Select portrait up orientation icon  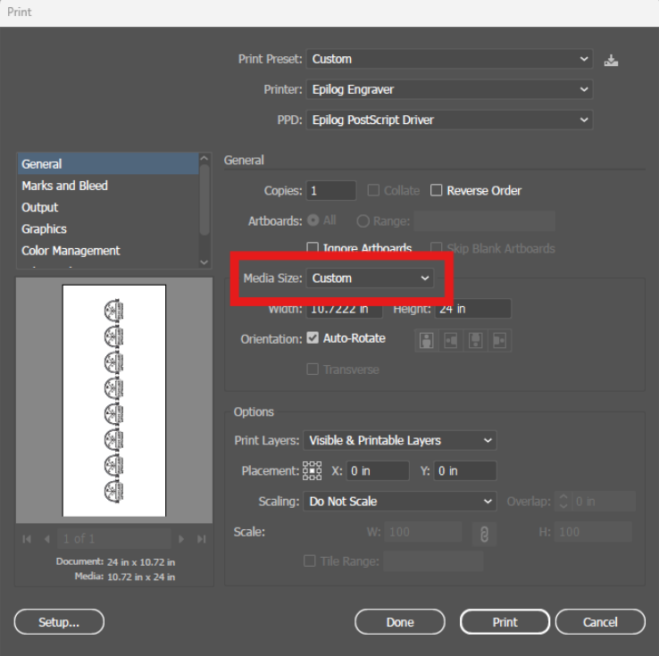coord(428,340)
